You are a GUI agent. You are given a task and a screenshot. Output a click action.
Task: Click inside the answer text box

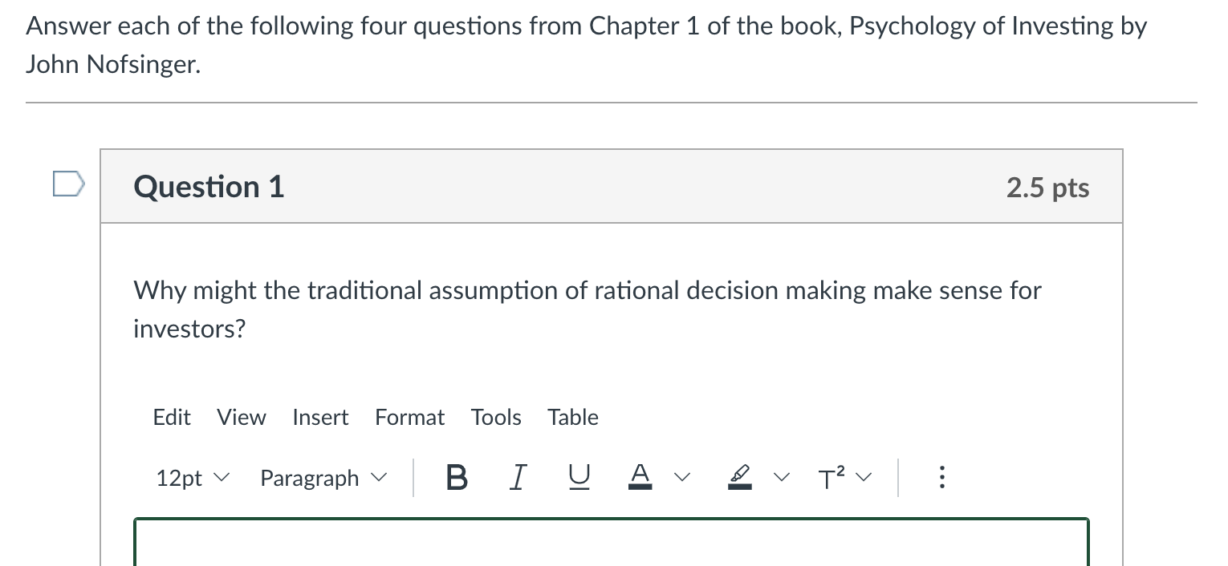610,545
